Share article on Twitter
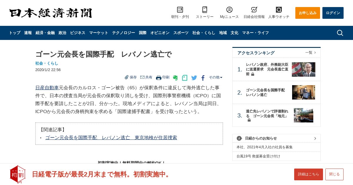 click(194, 78)
